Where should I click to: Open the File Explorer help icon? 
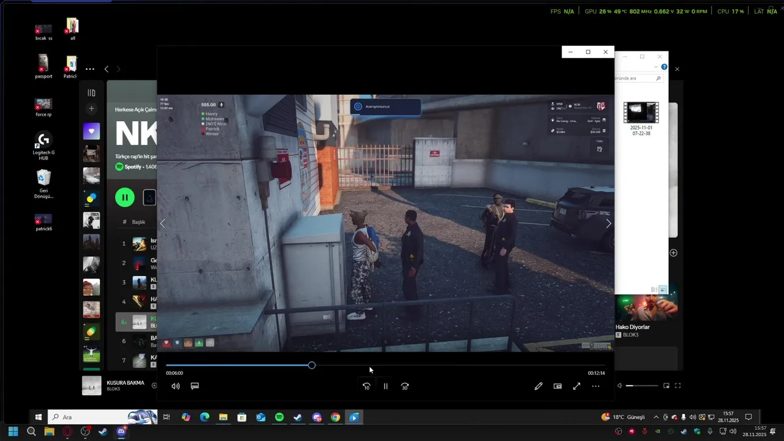[664, 67]
